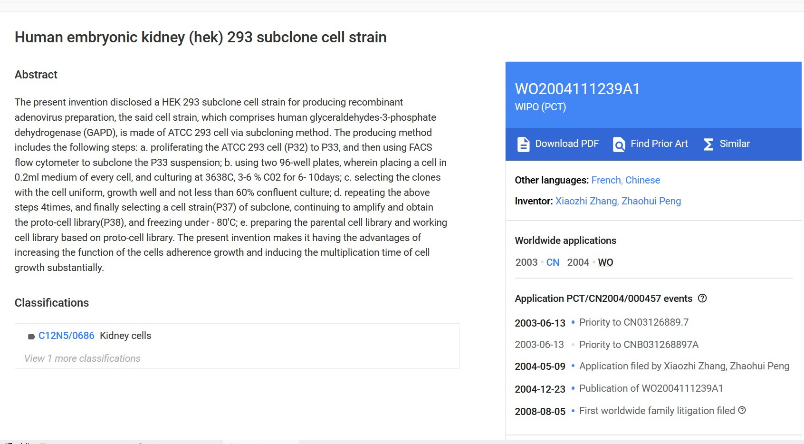
Task: Click the Download PDF document icon
Action: pyautogui.click(x=523, y=144)
